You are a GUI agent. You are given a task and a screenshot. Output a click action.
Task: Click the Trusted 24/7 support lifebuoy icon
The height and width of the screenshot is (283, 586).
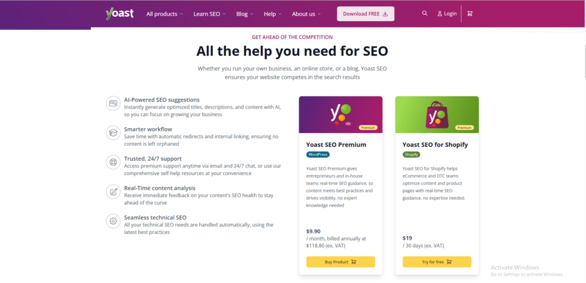point(113,162)
